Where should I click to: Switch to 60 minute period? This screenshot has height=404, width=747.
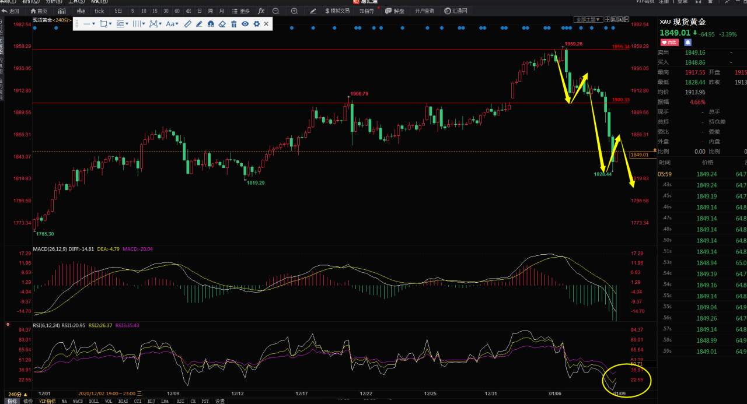click(x=177, y=11)
